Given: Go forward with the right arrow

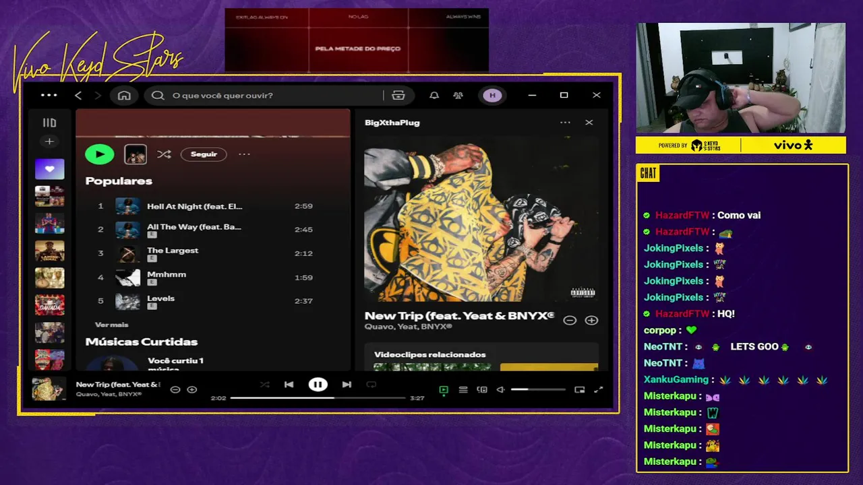Looking at the screenshot, I should pyautogui.click(x=98, y=96).
